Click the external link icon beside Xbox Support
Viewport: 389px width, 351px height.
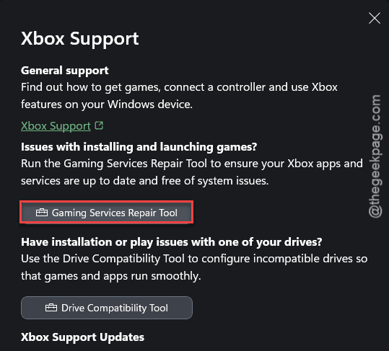(99, 125)
